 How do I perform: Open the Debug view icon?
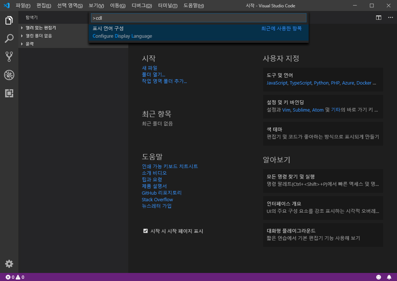[x=9, y=75]
